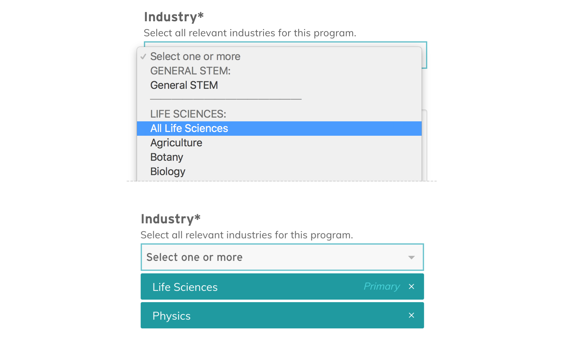Open the closed Select one or more box
Image resolution: width=563 pixels, height=339 pixels.
click(275, 257)
